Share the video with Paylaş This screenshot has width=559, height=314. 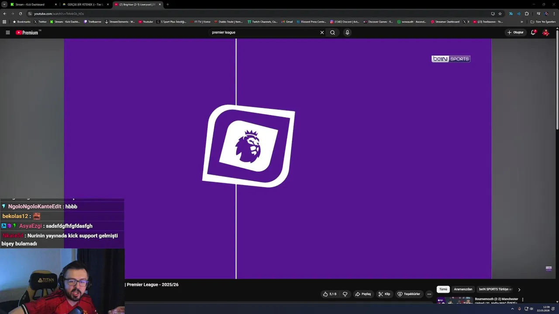[363, 294]
